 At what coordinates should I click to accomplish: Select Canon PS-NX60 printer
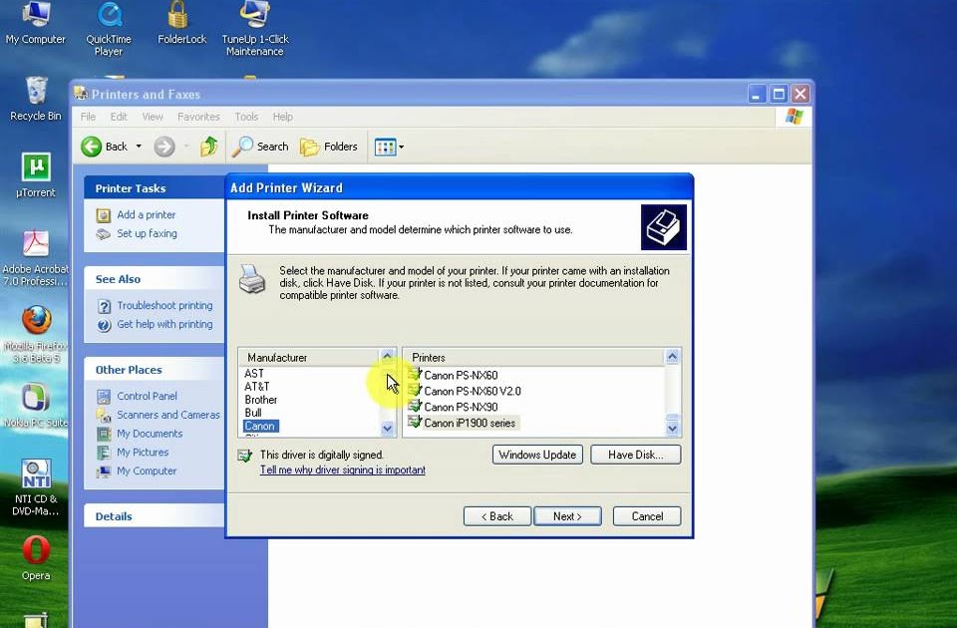tap(461, 376)
